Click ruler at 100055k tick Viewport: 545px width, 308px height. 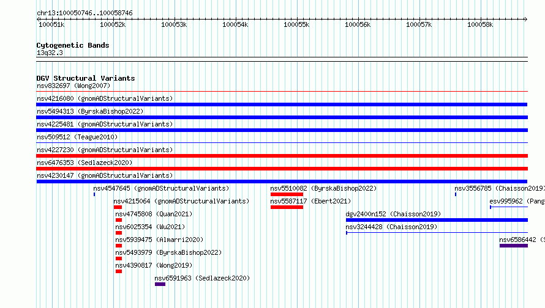296,24
